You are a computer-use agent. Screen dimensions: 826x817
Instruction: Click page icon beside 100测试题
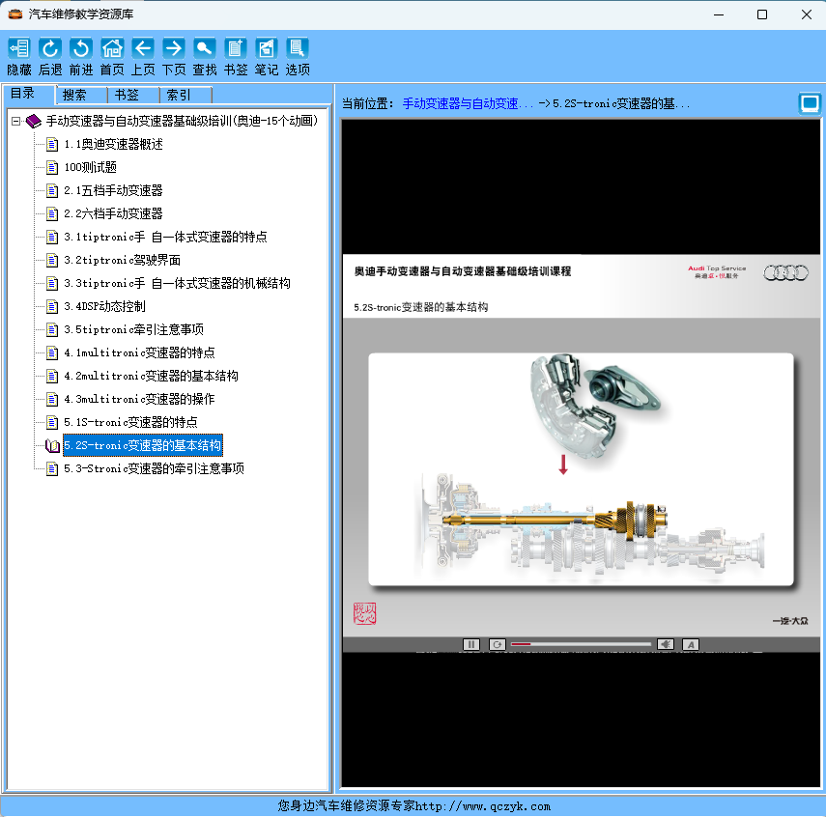click(x=52, y=167)
